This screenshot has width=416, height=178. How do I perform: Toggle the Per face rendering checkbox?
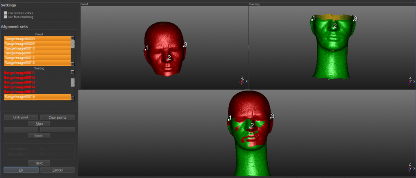click(x=5, y=17)
